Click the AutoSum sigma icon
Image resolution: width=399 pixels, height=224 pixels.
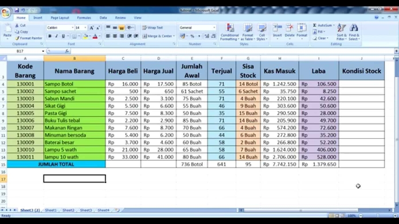tap(315, 26)
